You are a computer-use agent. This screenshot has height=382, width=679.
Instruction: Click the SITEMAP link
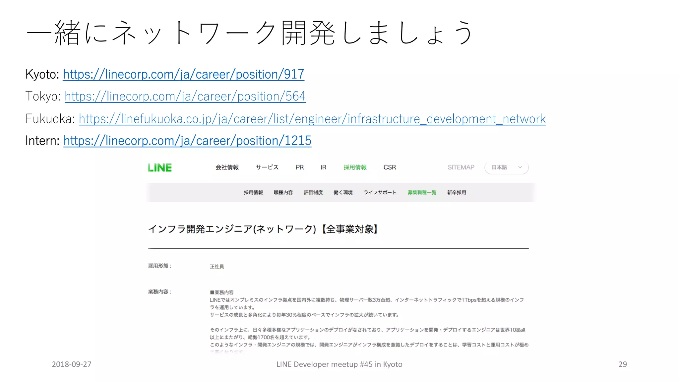tap(461, 167)
